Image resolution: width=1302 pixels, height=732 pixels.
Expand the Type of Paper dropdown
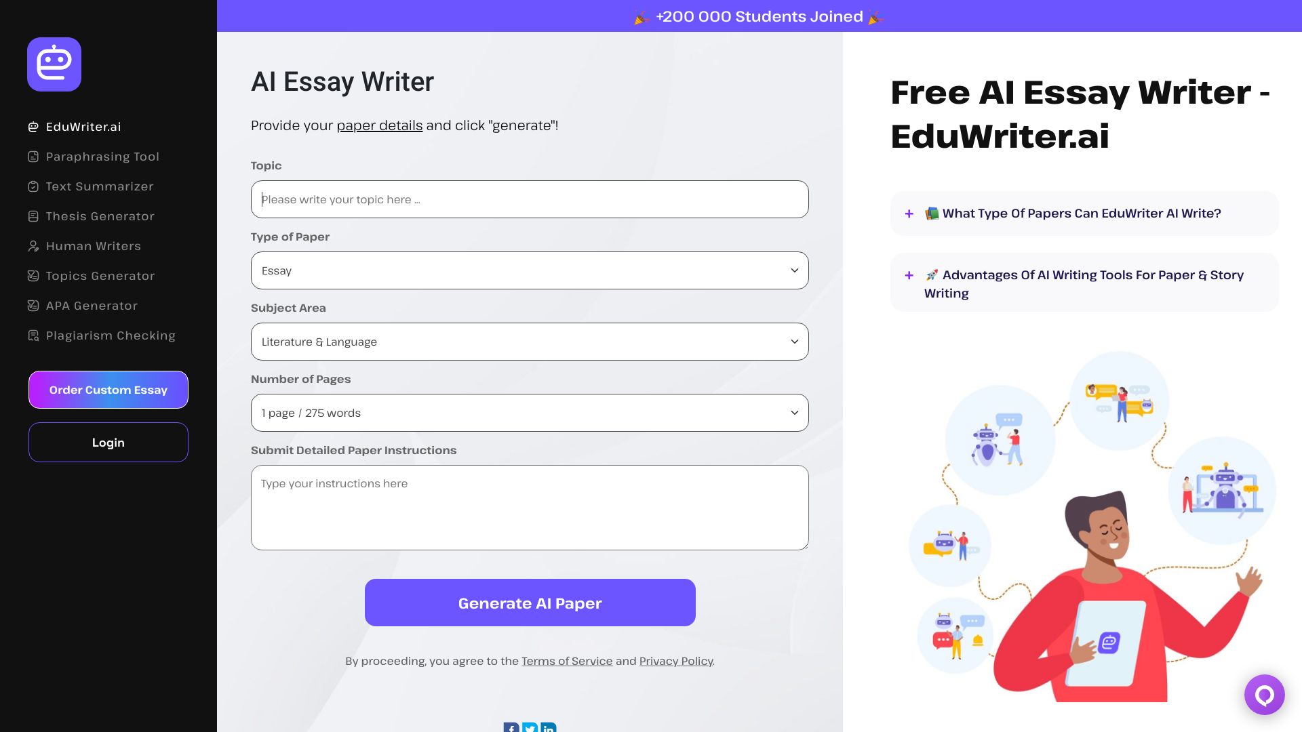point(530,270)
